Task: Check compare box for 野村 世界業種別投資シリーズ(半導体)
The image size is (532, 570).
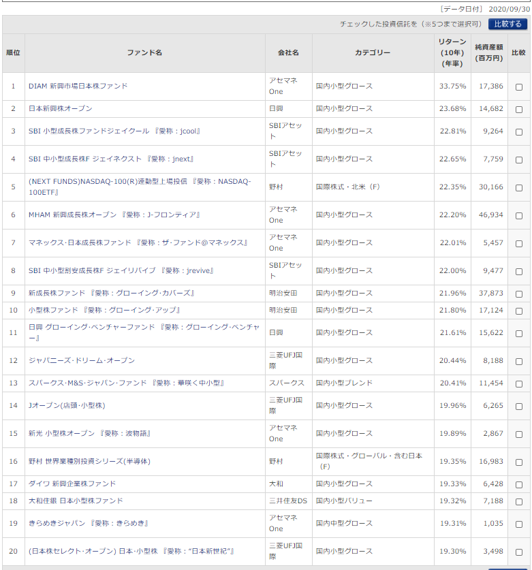Action: [519, 462]
